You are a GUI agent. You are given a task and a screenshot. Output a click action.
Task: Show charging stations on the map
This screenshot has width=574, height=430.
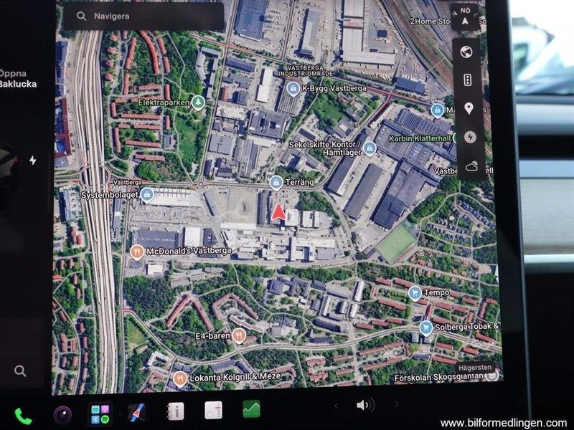(x=470, y=137)
